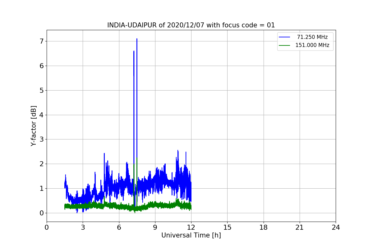Click the 'Universal Time [h]' axis label
The image size is (373, 249).
tap(191, 236)
